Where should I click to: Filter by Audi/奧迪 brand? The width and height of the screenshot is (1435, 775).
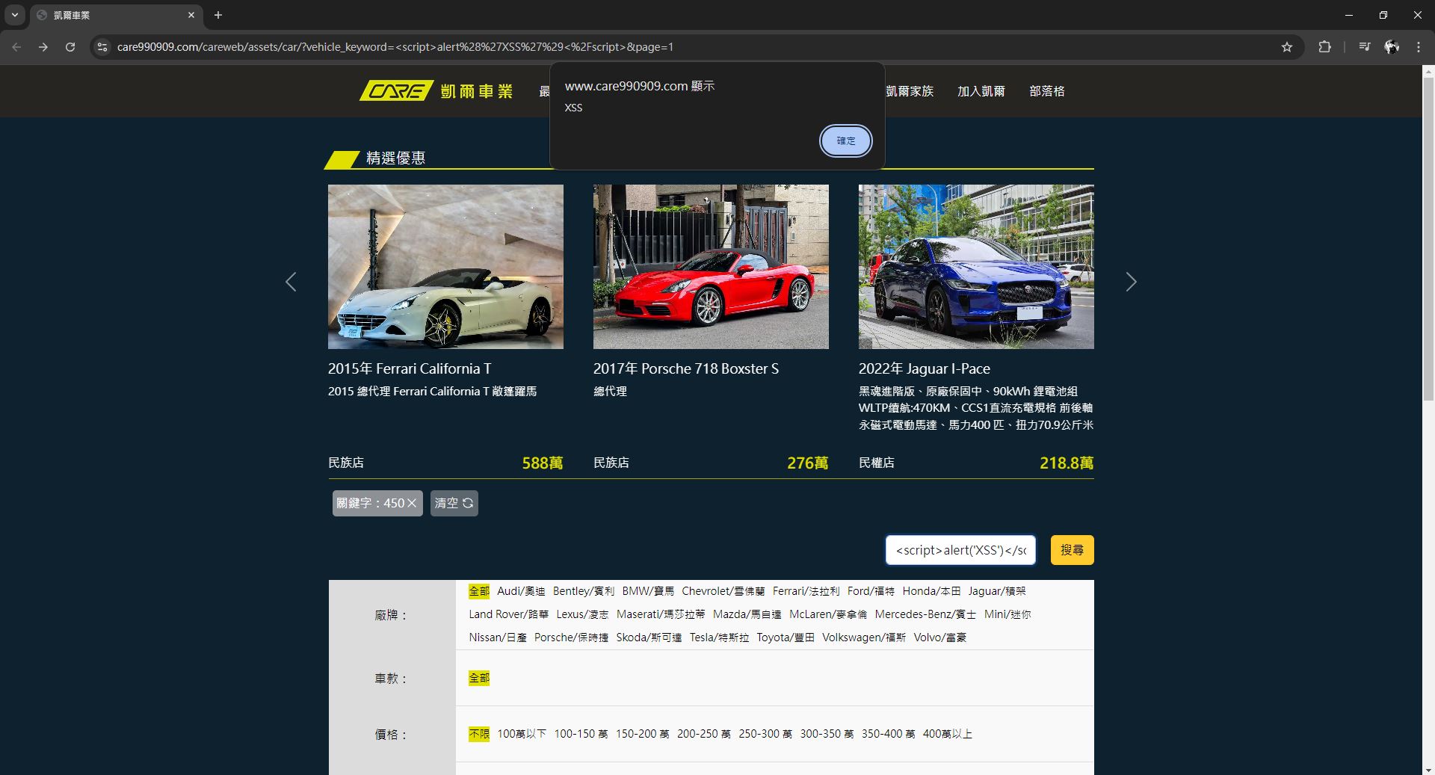click(521, 591)
